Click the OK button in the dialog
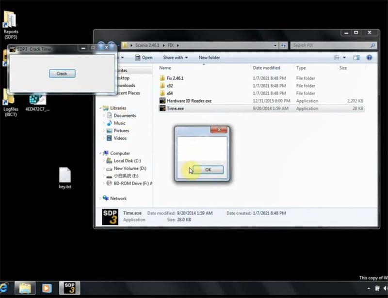This screenshot has height=298, width=388. 208,170
